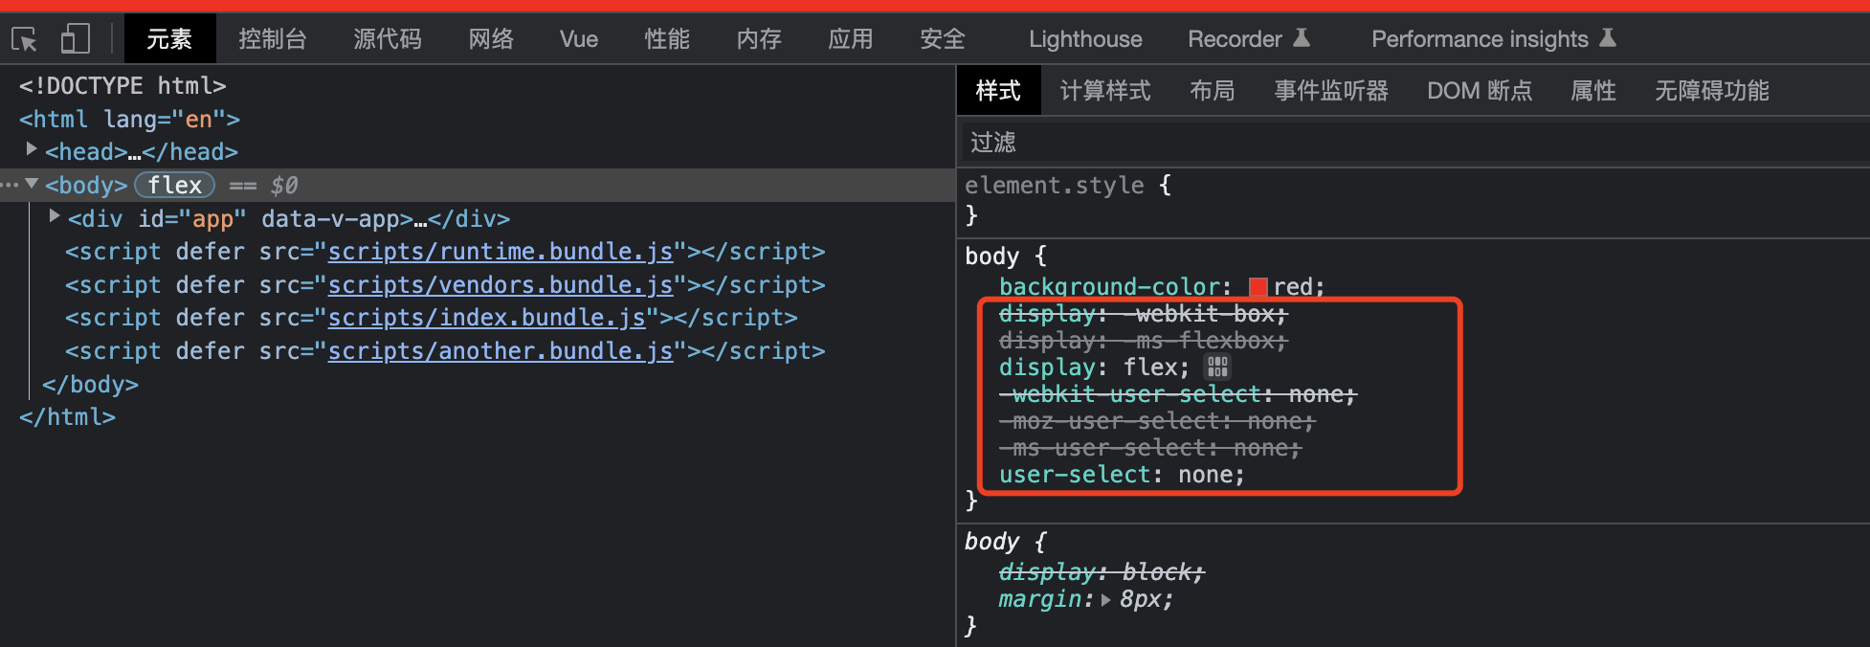
Task: Click the margin property in user agent rule
Action: (1039, 599)
